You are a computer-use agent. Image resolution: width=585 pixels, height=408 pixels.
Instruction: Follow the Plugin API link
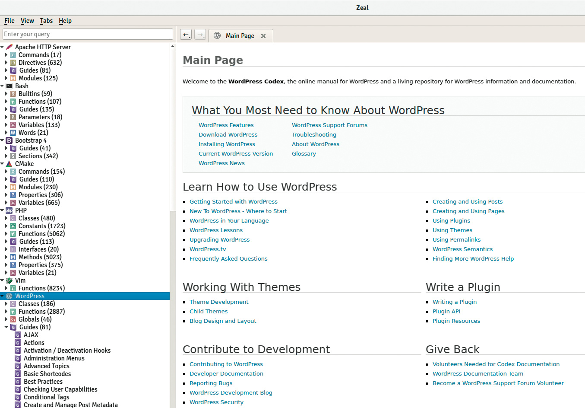446,312
